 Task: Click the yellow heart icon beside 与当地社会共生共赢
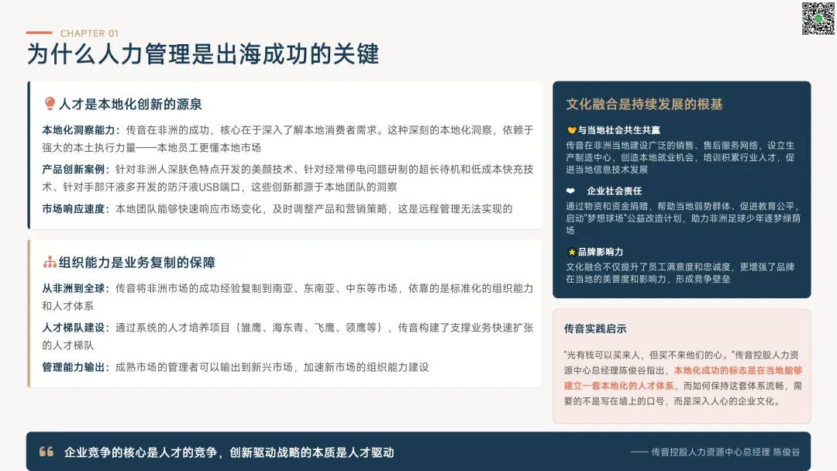click(571, 130)
